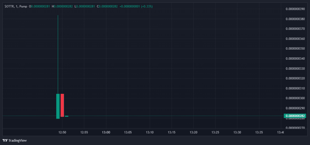Open the TradingView logo link
310x145 pixels.
coord(15,140)
